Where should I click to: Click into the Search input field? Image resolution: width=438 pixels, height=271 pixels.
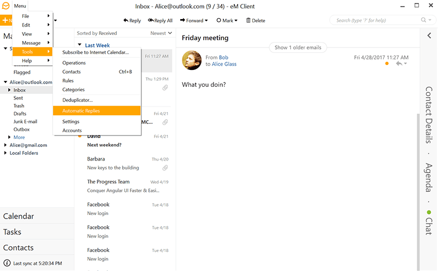point(374,20)
